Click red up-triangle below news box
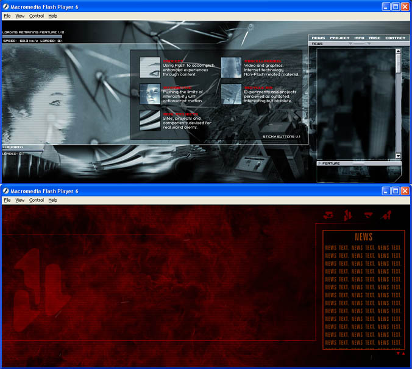 [403, 353]
